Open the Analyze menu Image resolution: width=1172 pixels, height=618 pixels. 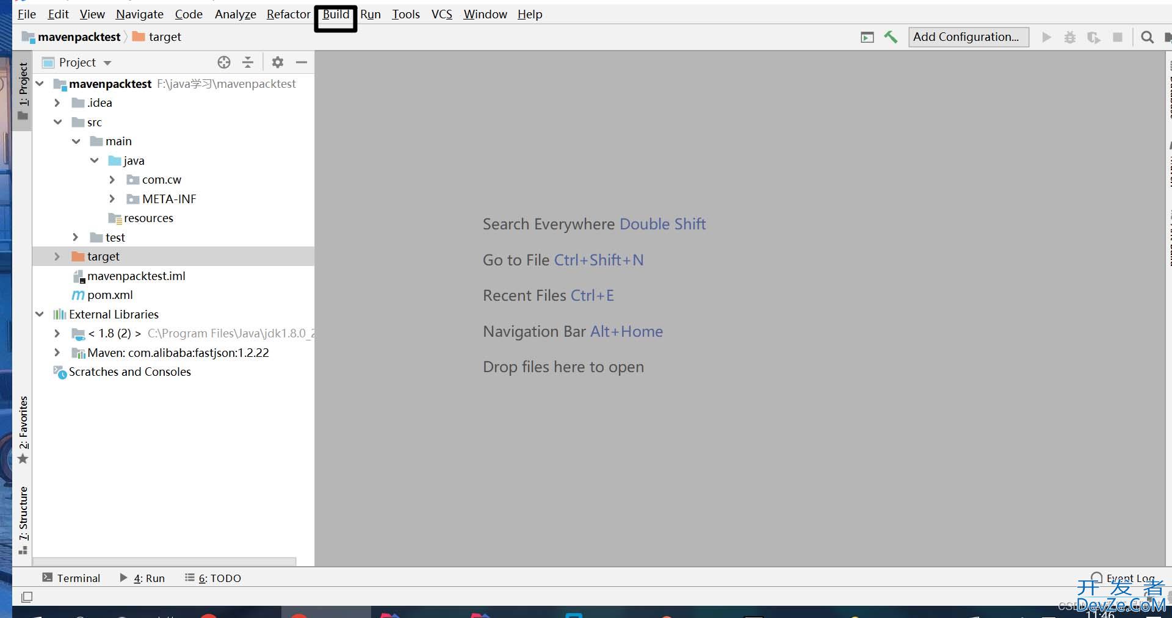[x=236, y=14]
